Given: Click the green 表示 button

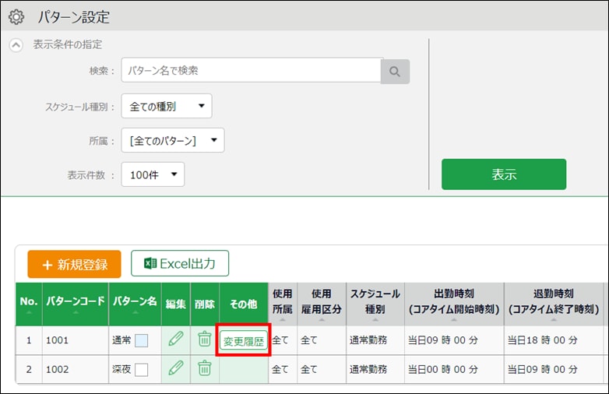Looking at the screenshot, I should point(504,174).
